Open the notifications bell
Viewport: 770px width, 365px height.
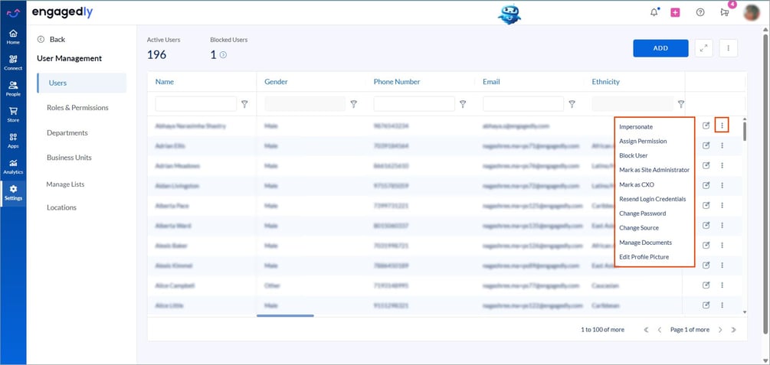654,13
